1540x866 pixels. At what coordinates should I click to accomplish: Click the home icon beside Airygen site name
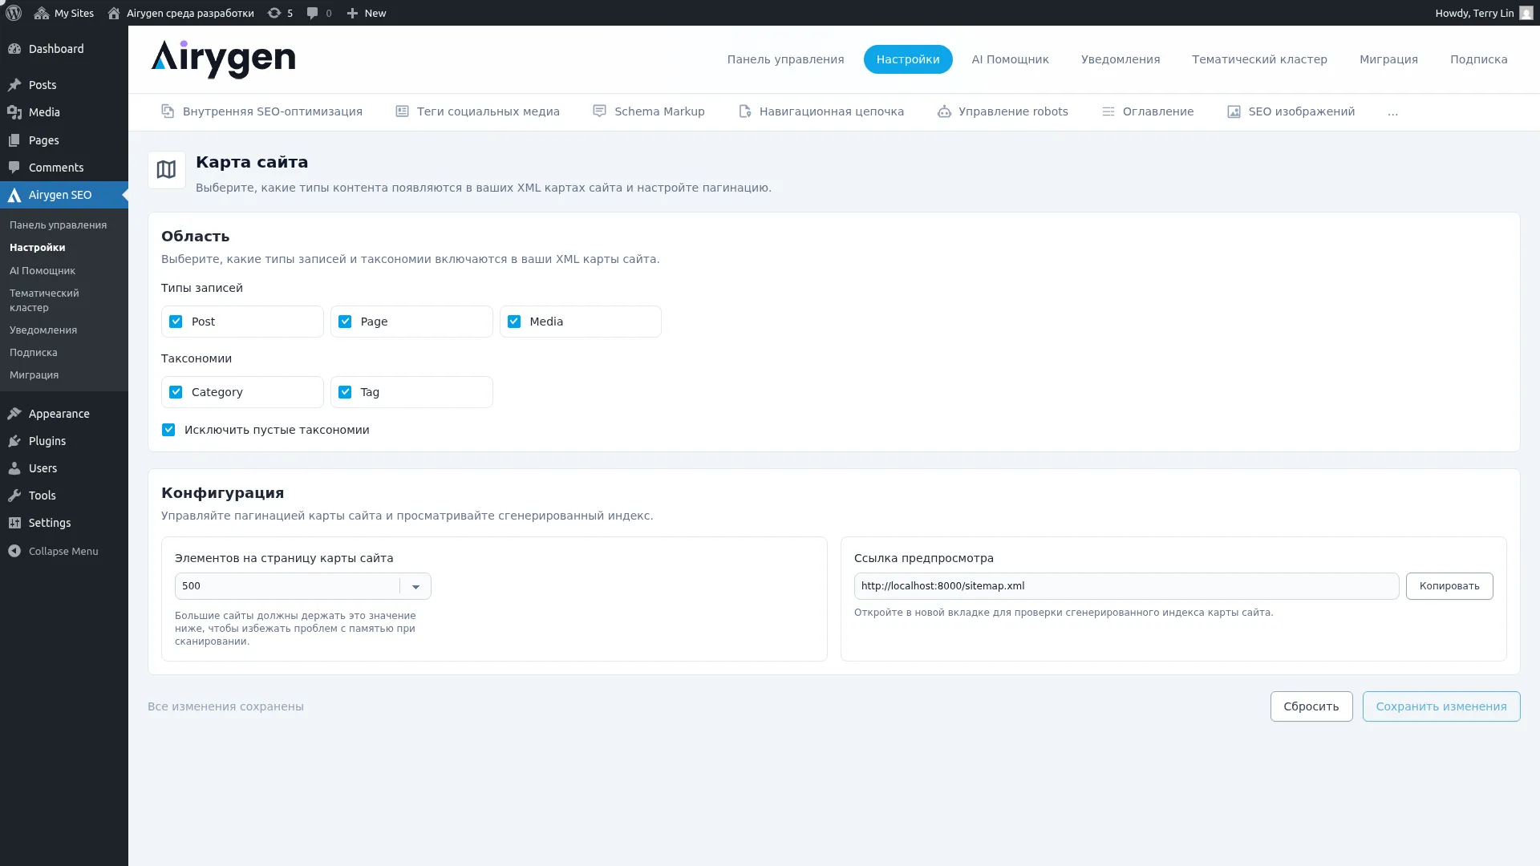click(x=114, y=13)
